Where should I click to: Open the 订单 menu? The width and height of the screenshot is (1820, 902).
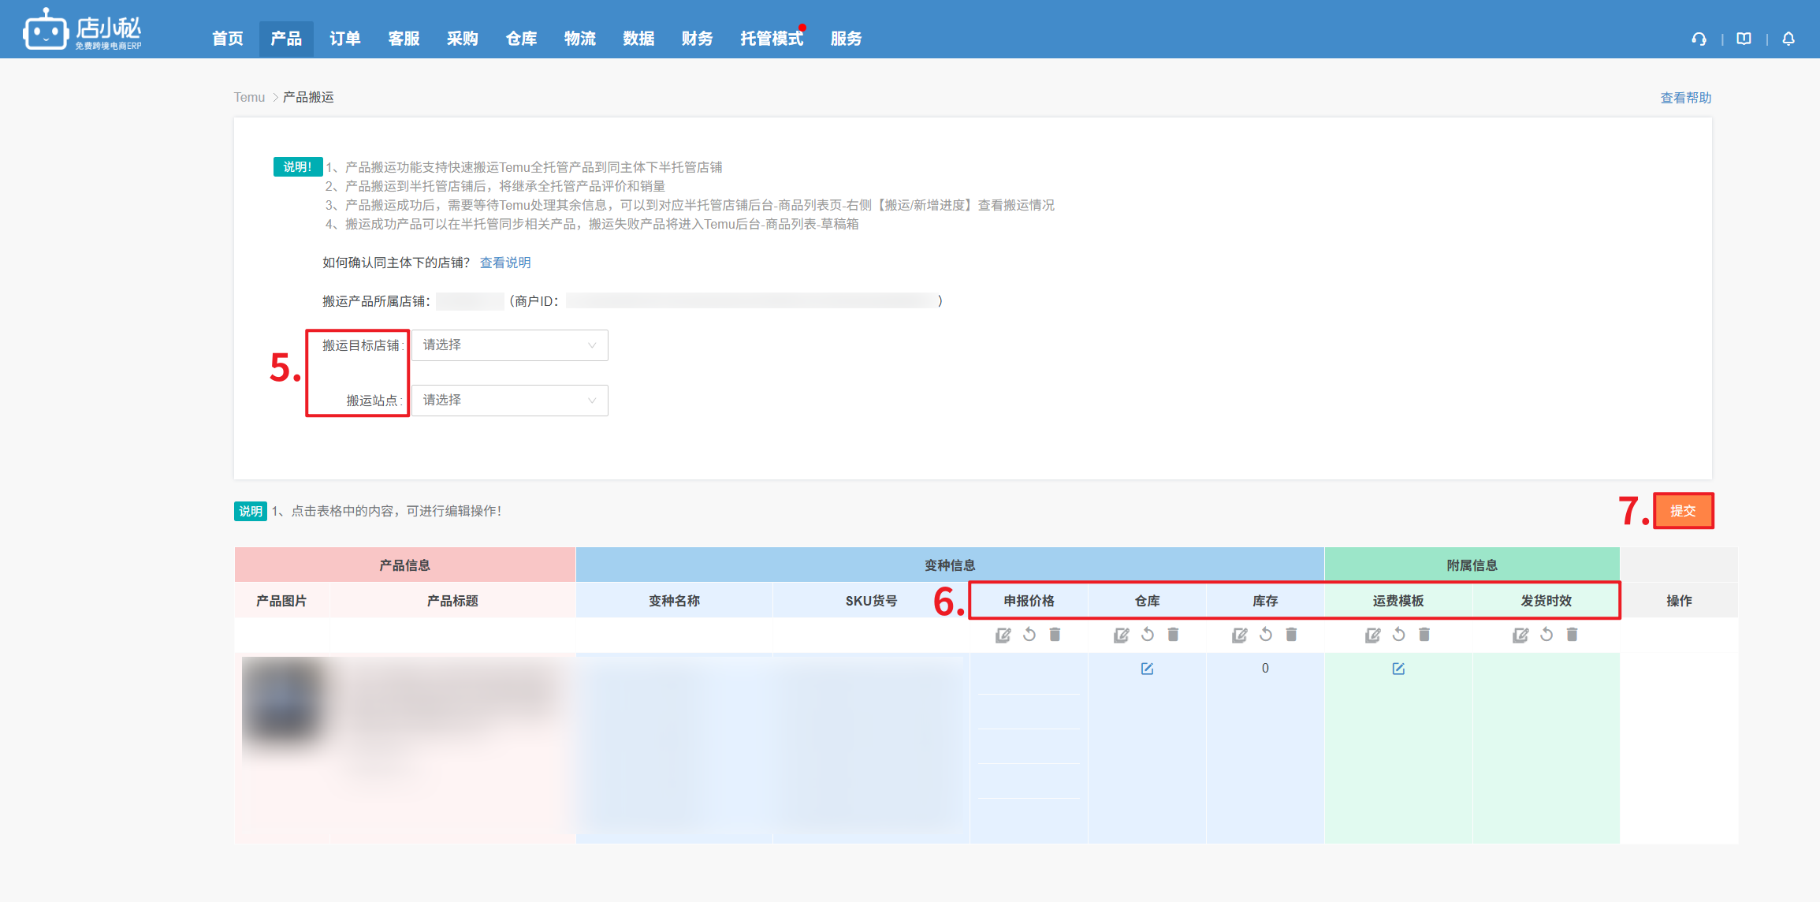(x=344, y=39)
